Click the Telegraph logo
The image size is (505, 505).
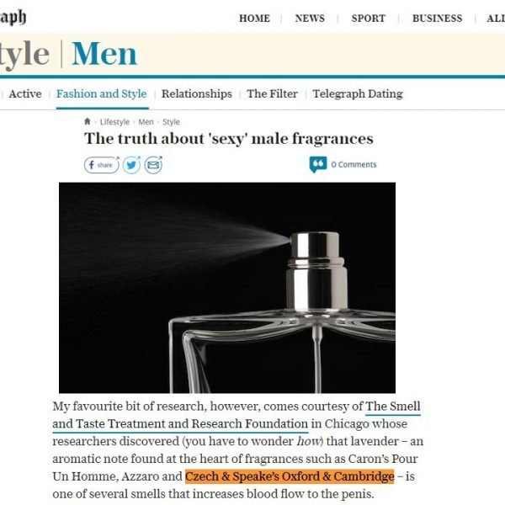click(13, 17)
